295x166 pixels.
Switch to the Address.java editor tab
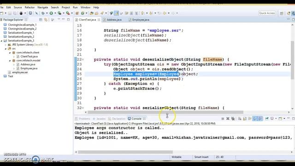pos(112,20)
